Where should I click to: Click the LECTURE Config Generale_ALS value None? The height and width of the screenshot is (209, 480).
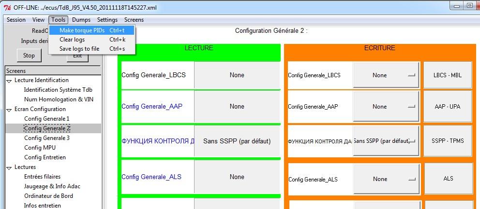[237, 177]
